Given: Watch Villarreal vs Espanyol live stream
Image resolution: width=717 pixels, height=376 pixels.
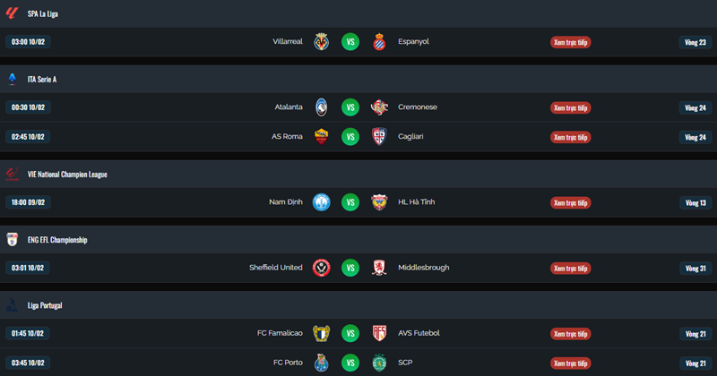Looking at the screenshot, I should click(x=570, y=42).
